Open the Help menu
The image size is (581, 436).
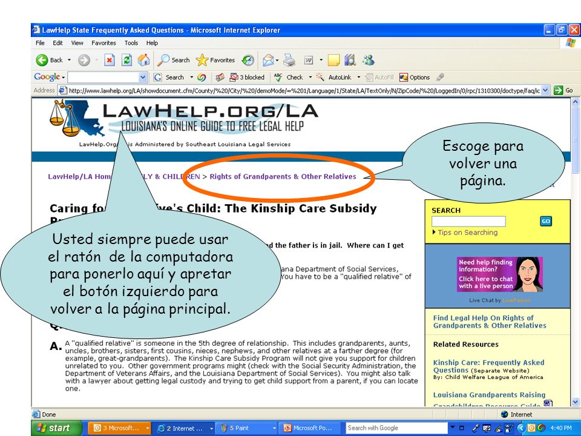click(152, 43)
